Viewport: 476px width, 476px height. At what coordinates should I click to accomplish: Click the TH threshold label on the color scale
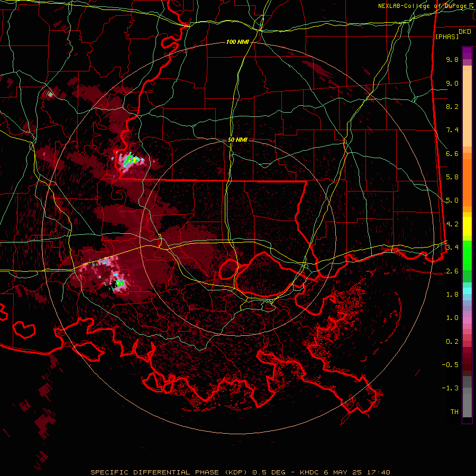[x=454, y=412]
